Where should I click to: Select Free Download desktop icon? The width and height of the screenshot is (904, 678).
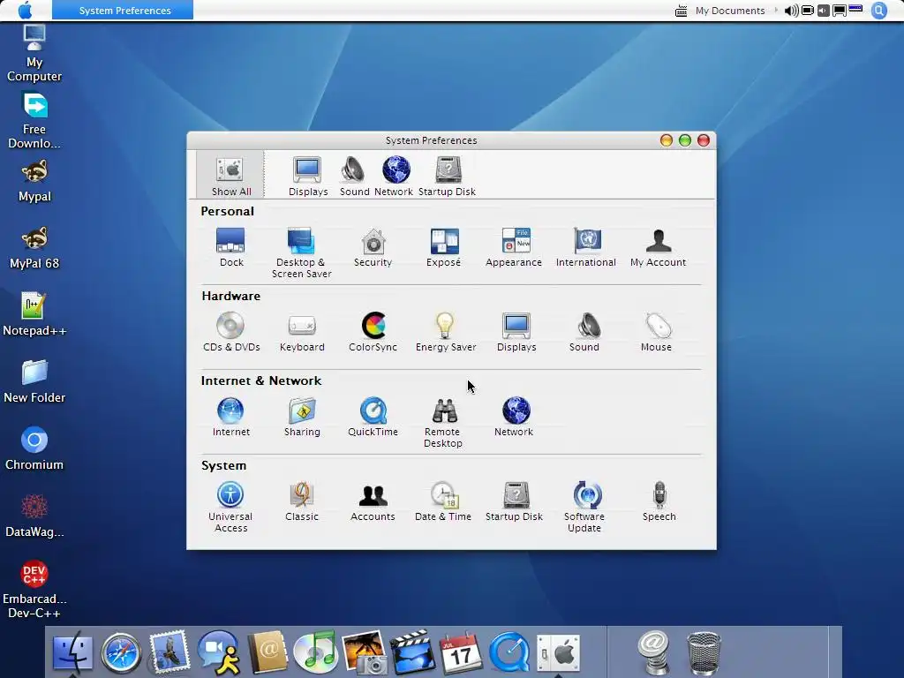tap(34, 121)
